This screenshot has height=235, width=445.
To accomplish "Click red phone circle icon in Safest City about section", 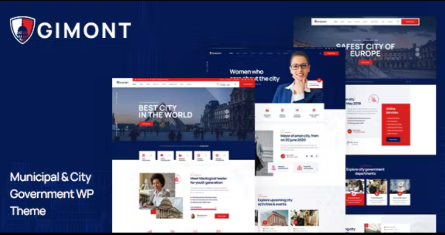I will [x=350, y=131].
